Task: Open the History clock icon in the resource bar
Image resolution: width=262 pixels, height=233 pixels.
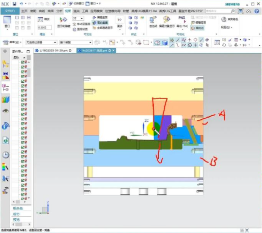Action: click(x=6, y=155)
